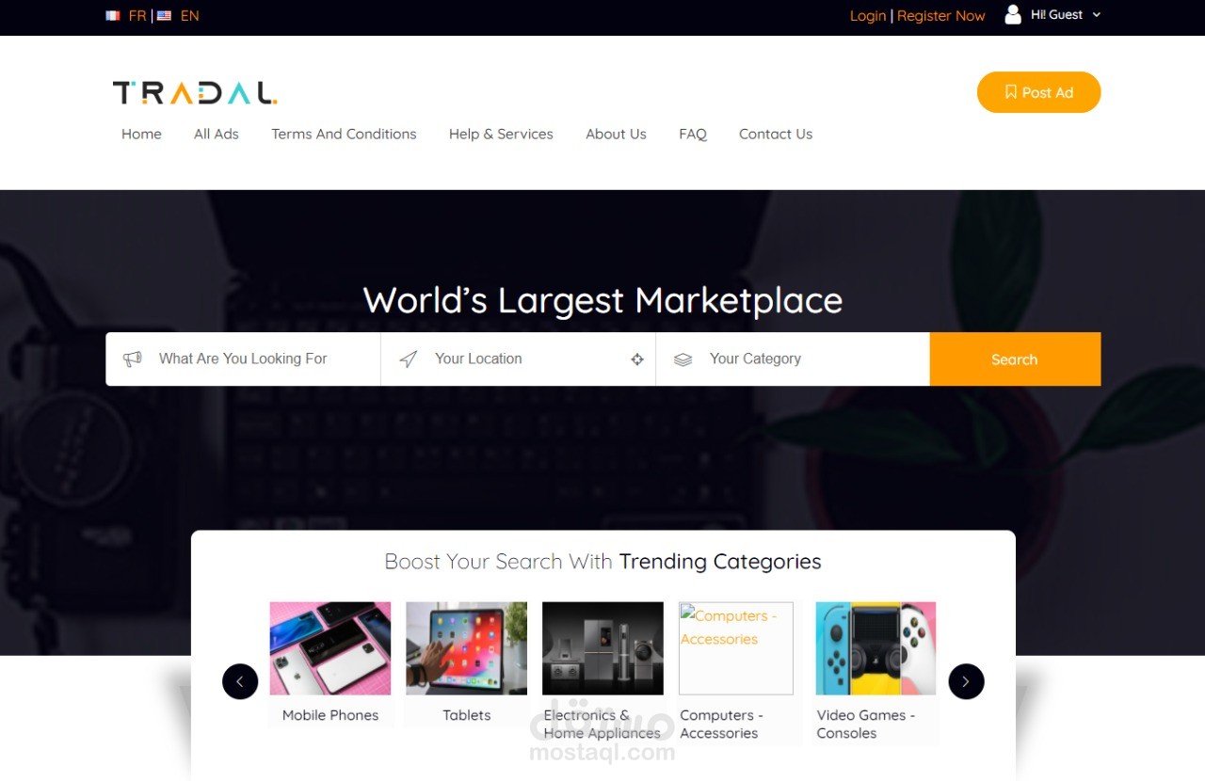
Task: Click the orange Search button
Action: (x=1015, y=359)
